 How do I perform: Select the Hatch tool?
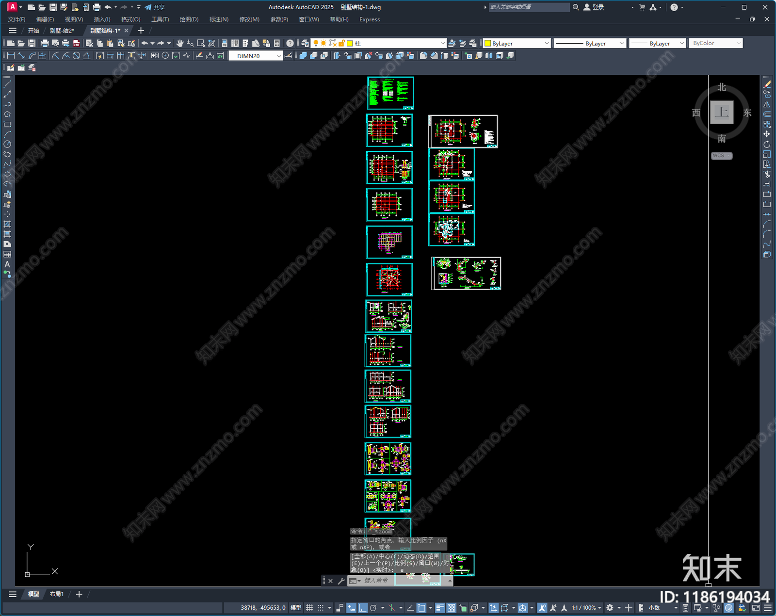(7, 224)
